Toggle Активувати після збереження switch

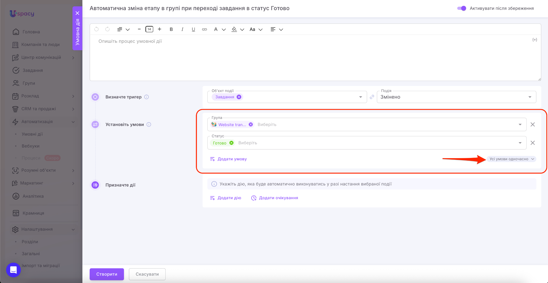point(462,8)
